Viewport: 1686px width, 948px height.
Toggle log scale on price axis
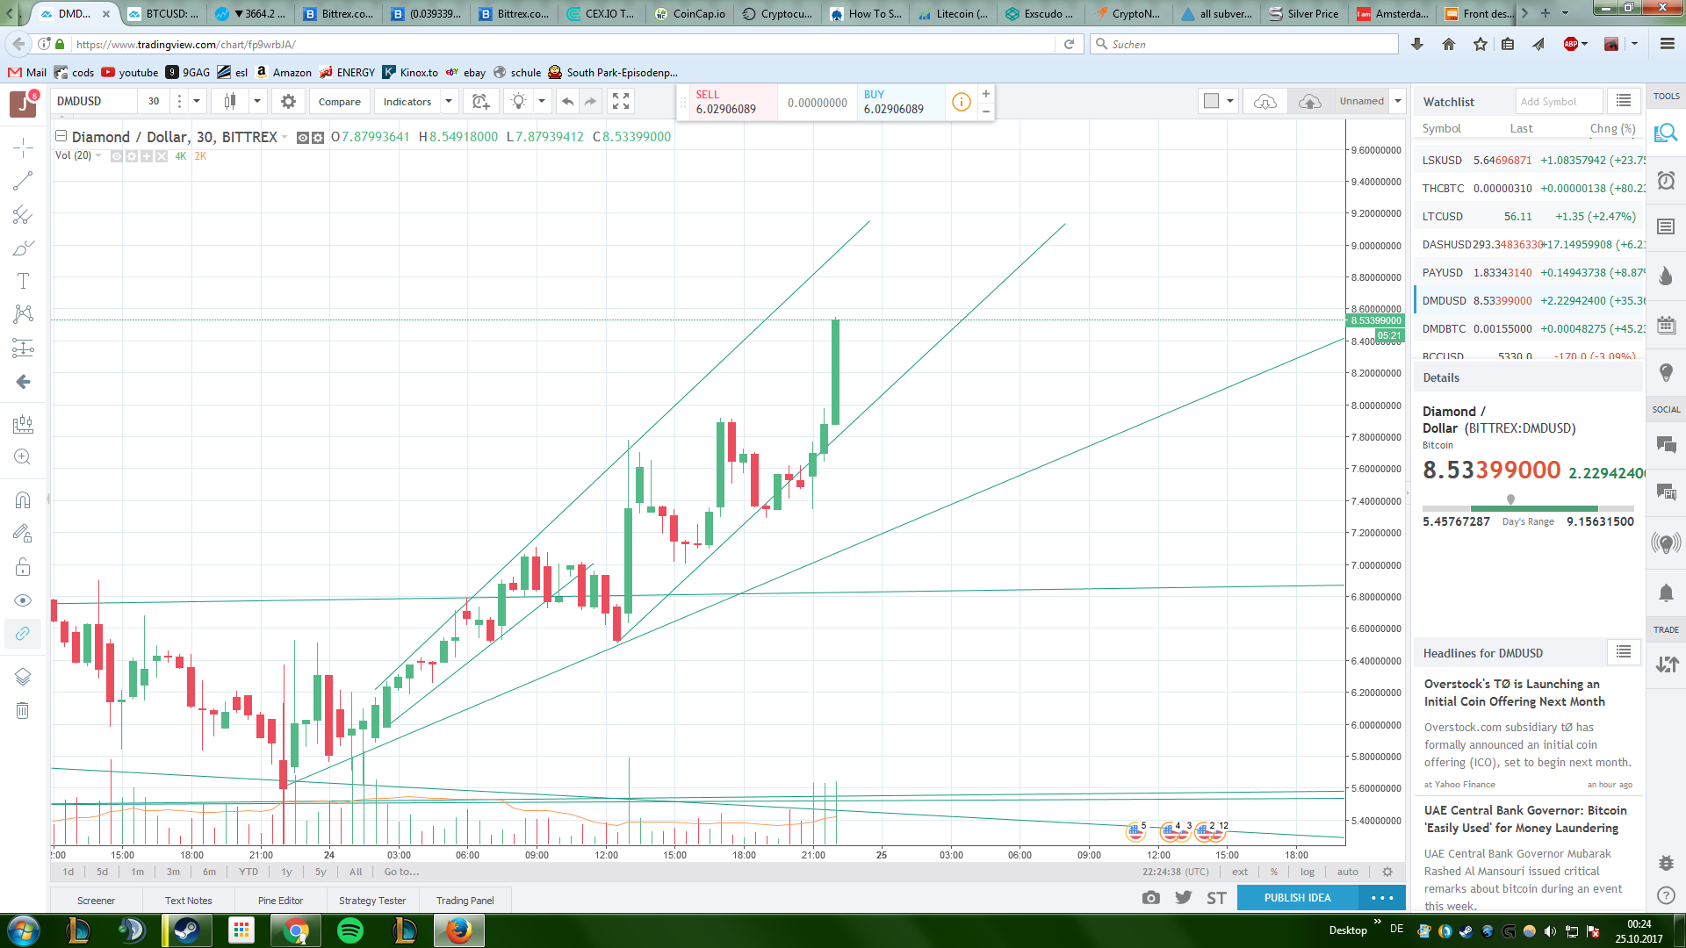coord(1308,873)
